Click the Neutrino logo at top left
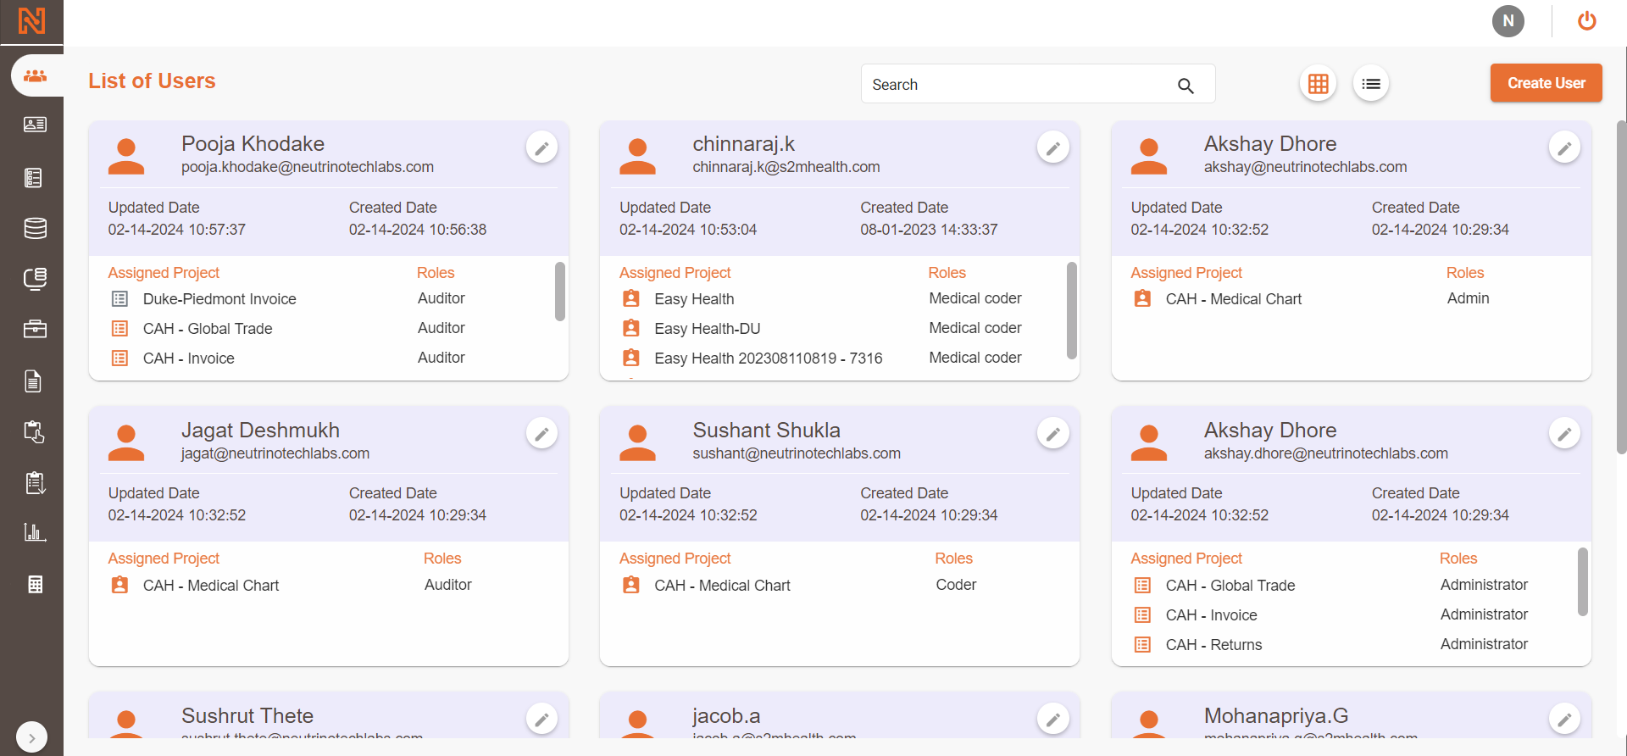The height and width of the screenshot is (756, 1627). click(x=31, y=21)
